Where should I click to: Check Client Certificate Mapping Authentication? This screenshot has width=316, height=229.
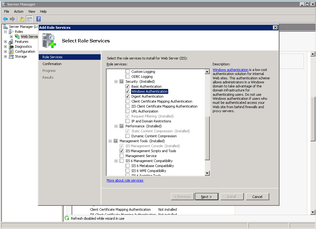pos(127,101)
